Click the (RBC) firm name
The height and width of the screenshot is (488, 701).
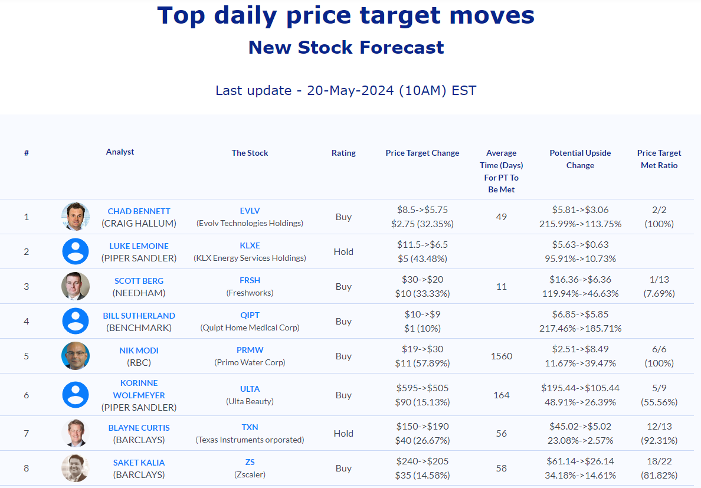pyautogui.click(x=139, y=363)
